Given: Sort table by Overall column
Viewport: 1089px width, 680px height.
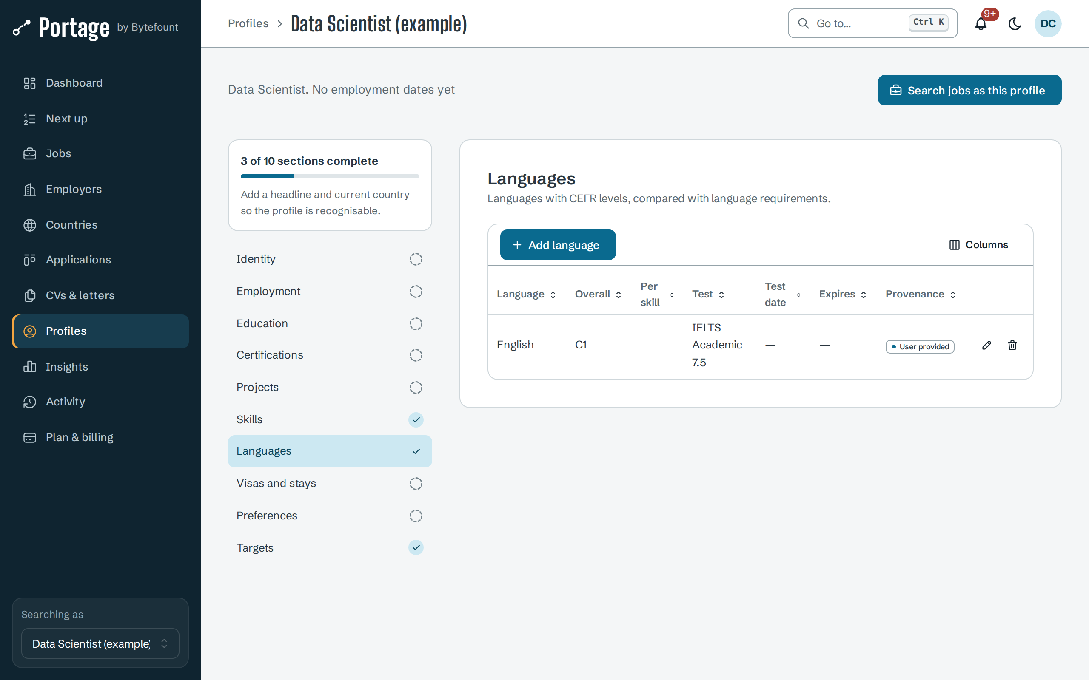Looking at the screenshot, I should tap(598, 294).
